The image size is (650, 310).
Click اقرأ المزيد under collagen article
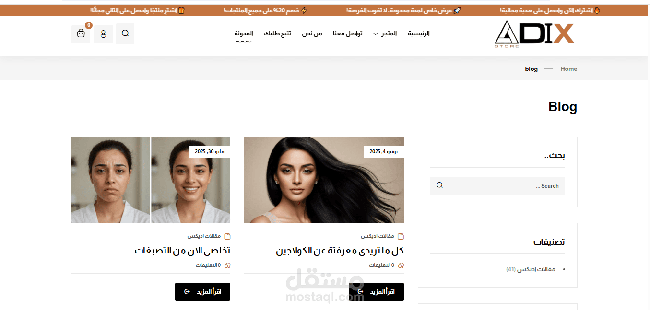coord(376,292)
